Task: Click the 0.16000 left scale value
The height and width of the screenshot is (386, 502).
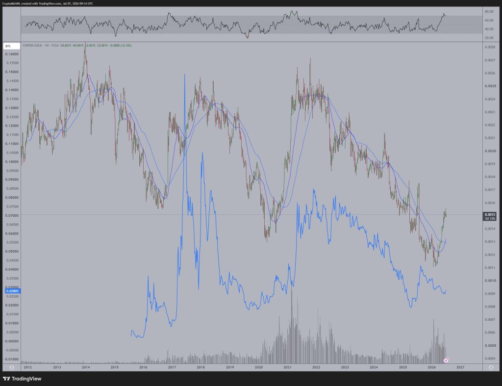Action: coord(12,54)
